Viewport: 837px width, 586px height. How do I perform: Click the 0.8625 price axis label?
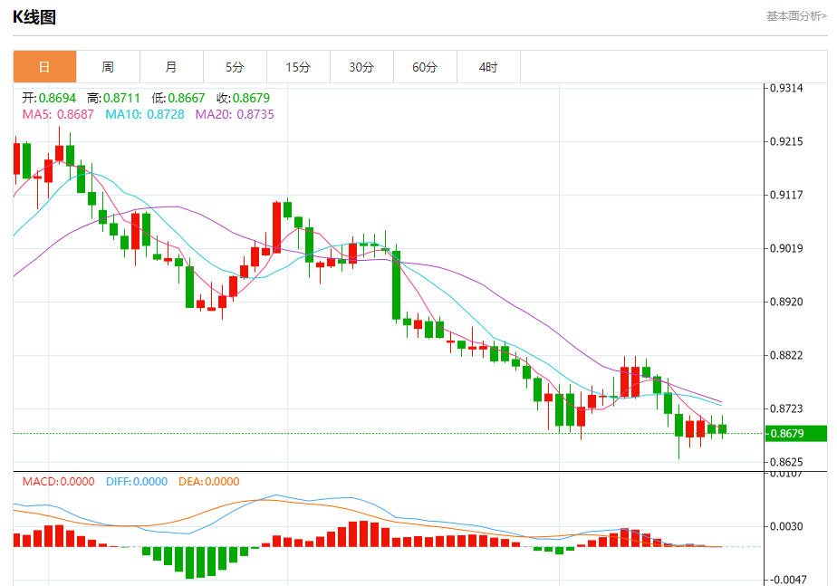tap(786, 462)
